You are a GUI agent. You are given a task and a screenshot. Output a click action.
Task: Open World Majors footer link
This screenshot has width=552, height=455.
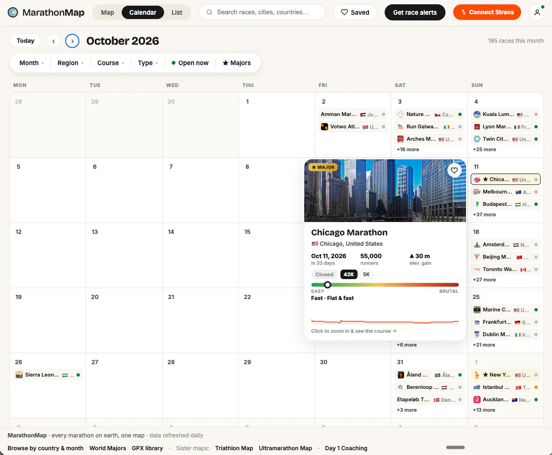[x=107, y=448]
